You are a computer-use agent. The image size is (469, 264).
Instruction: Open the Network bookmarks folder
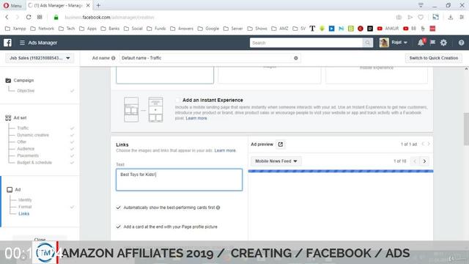(x=43, y=29)
